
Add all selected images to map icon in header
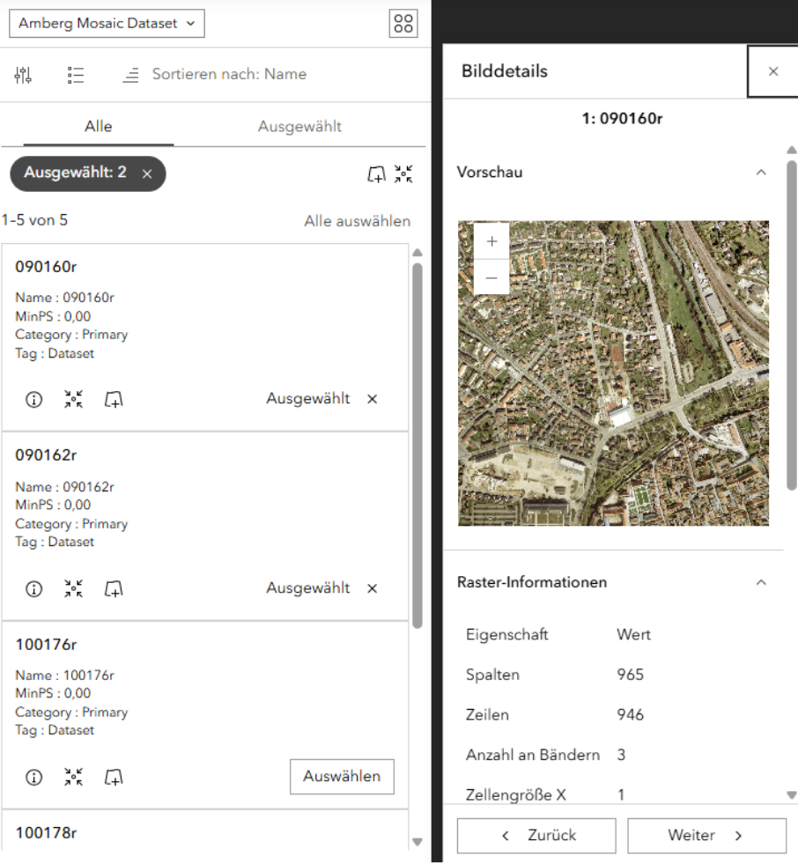click(376, 174)
